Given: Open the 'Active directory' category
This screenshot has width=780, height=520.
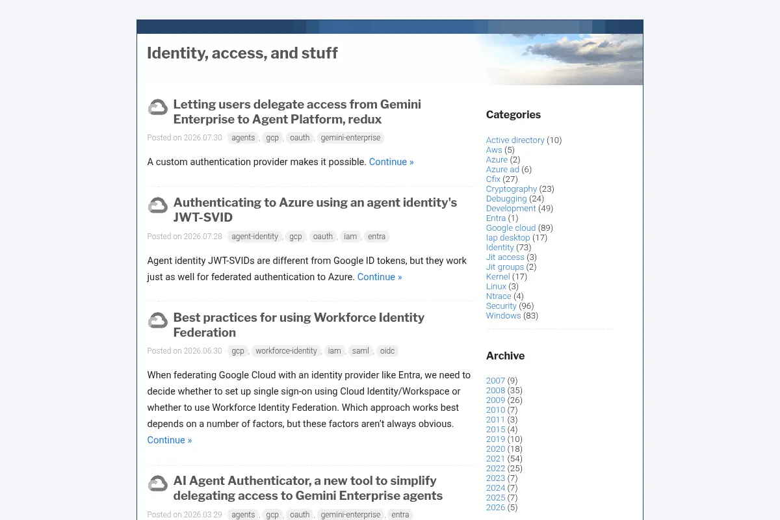Looking at the screenshot, I should [515, 140].
